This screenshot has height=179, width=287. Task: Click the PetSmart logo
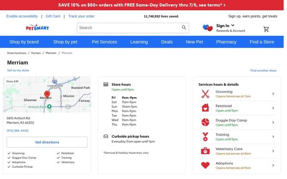coord(37,28)
